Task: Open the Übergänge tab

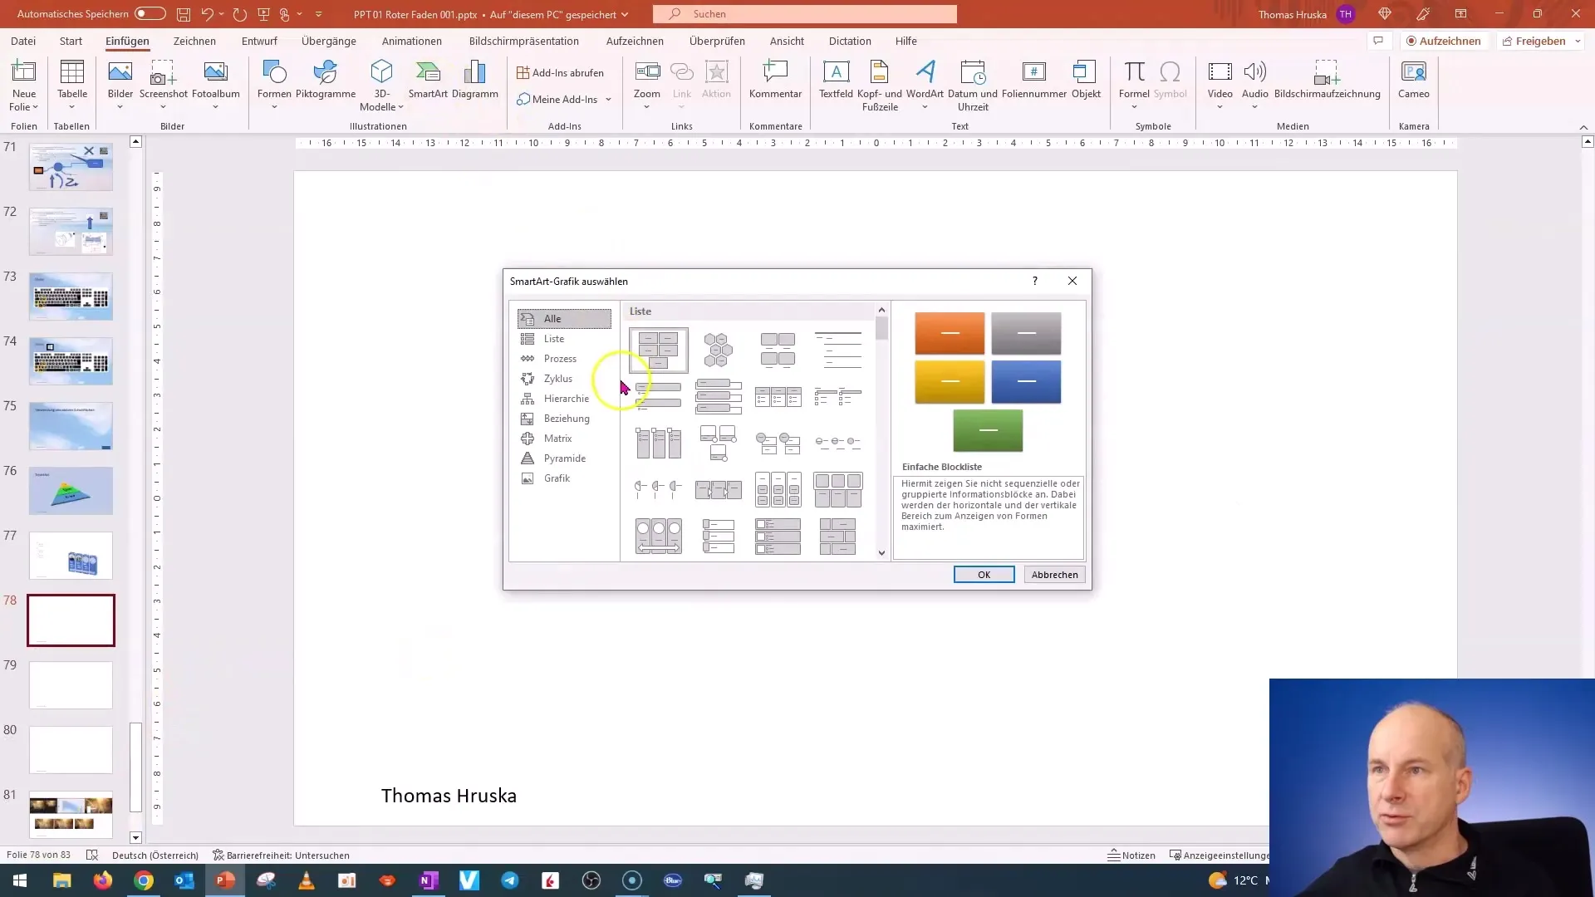Action: 329,41
